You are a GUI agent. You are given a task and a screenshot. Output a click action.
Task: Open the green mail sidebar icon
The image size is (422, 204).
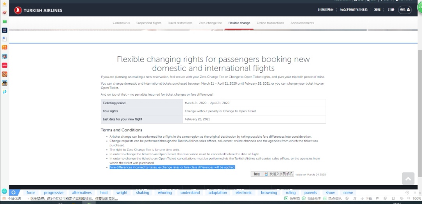[5, 21]
